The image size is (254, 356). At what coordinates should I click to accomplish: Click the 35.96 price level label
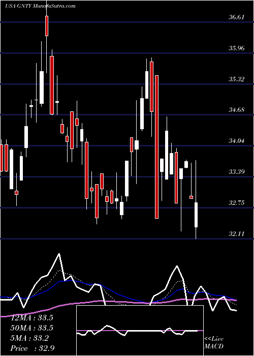[x=236, y=48]
